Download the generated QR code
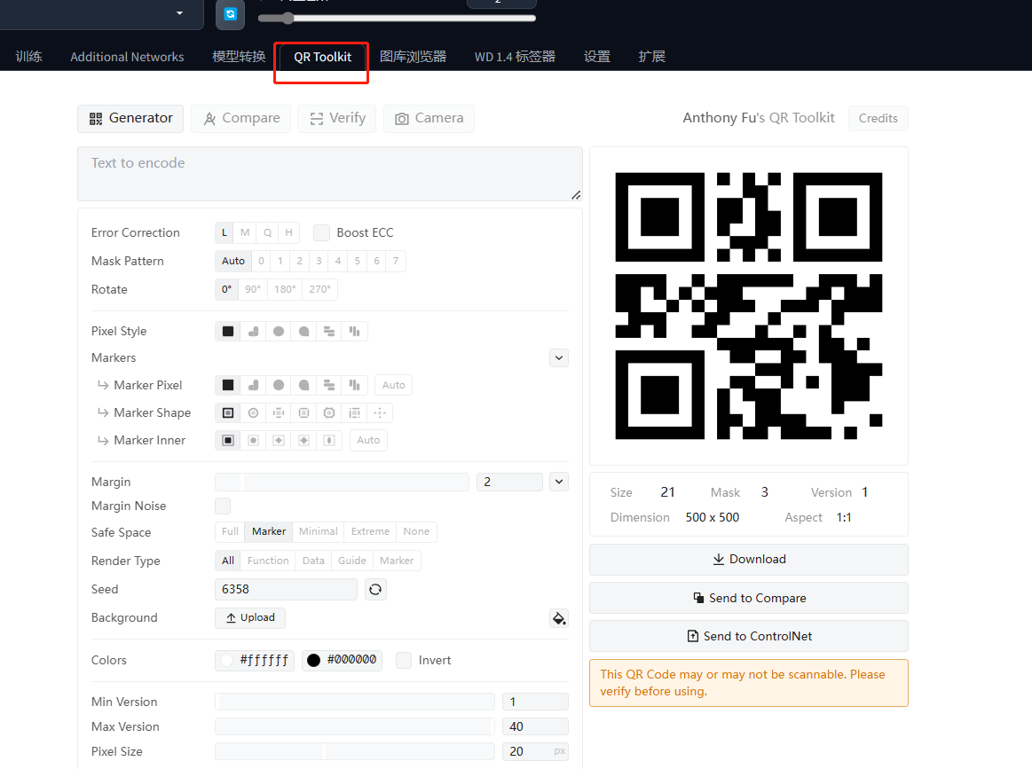This screenshot has width=1032, height=769. point(749,559)
